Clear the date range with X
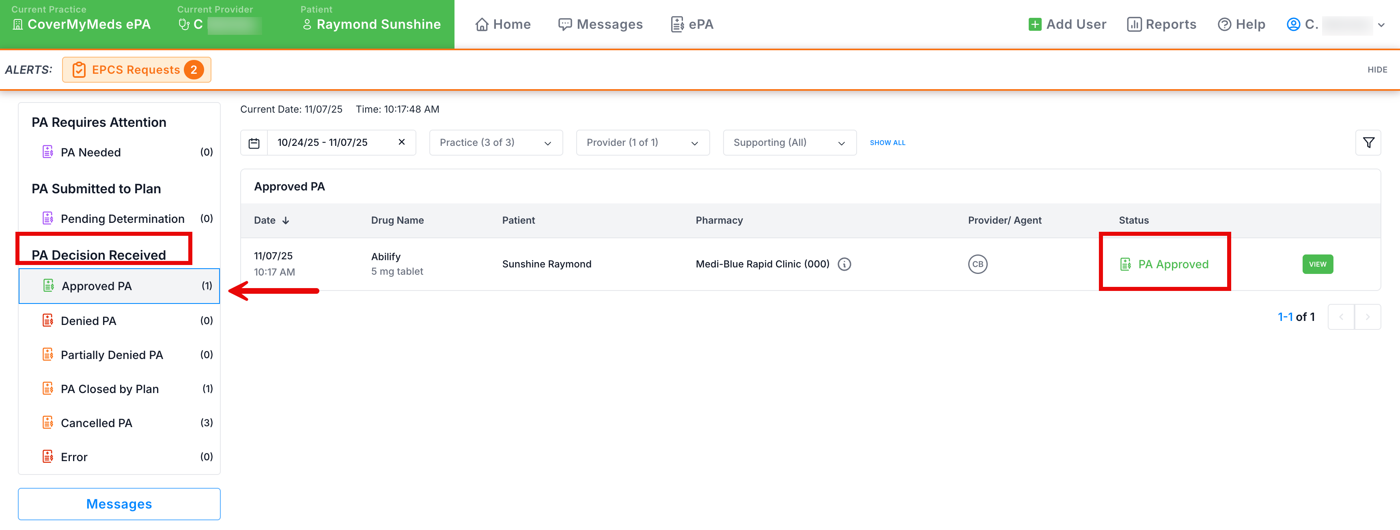Viewport: 1400px width, 530px height. 402,142
